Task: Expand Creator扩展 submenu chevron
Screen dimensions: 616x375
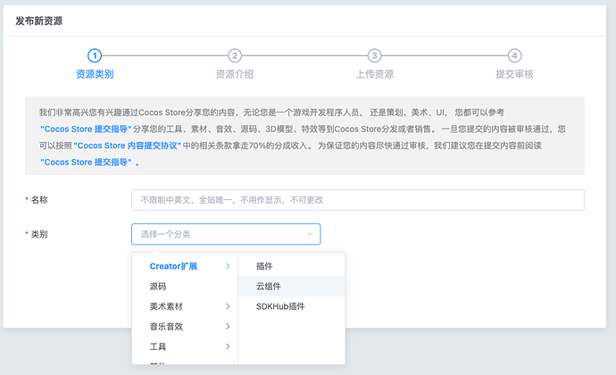Action: 228,266
